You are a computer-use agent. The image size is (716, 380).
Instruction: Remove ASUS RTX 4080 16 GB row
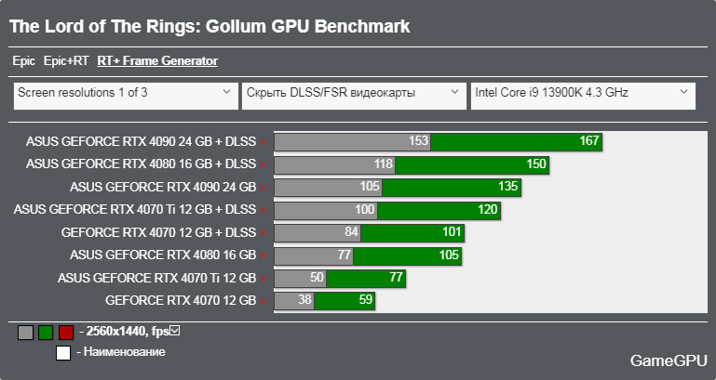(263, 256)
